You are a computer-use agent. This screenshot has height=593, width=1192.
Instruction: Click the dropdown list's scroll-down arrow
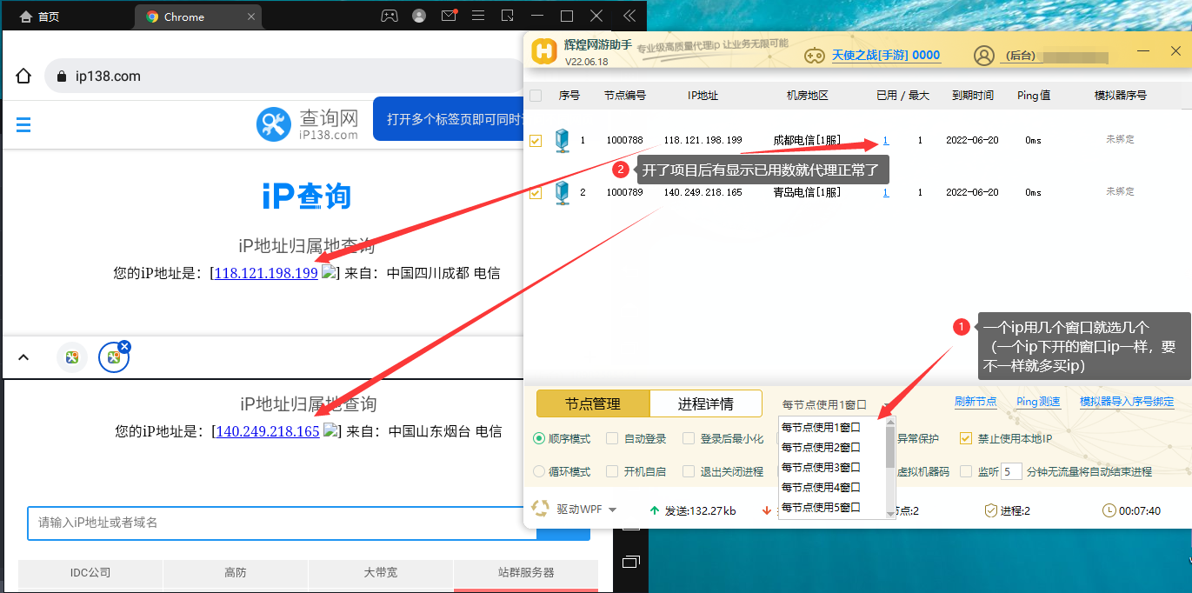[x=890, y=514]
